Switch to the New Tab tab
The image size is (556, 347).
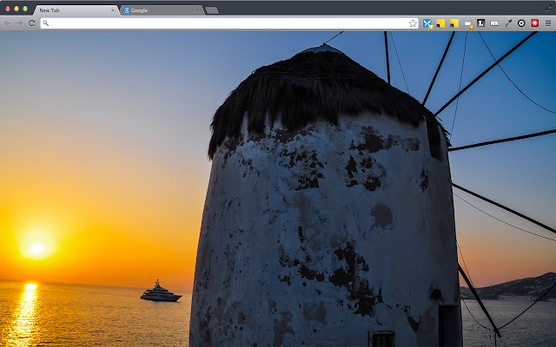click(x=76, y=10)
